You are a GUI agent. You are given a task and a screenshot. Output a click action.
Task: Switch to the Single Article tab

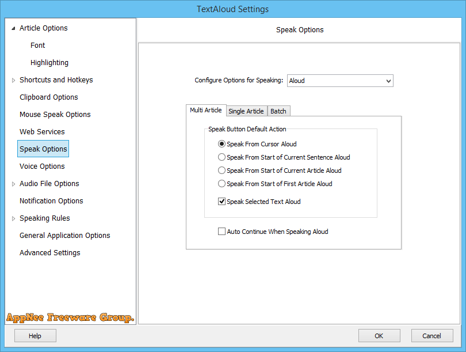tap(246, 111)
